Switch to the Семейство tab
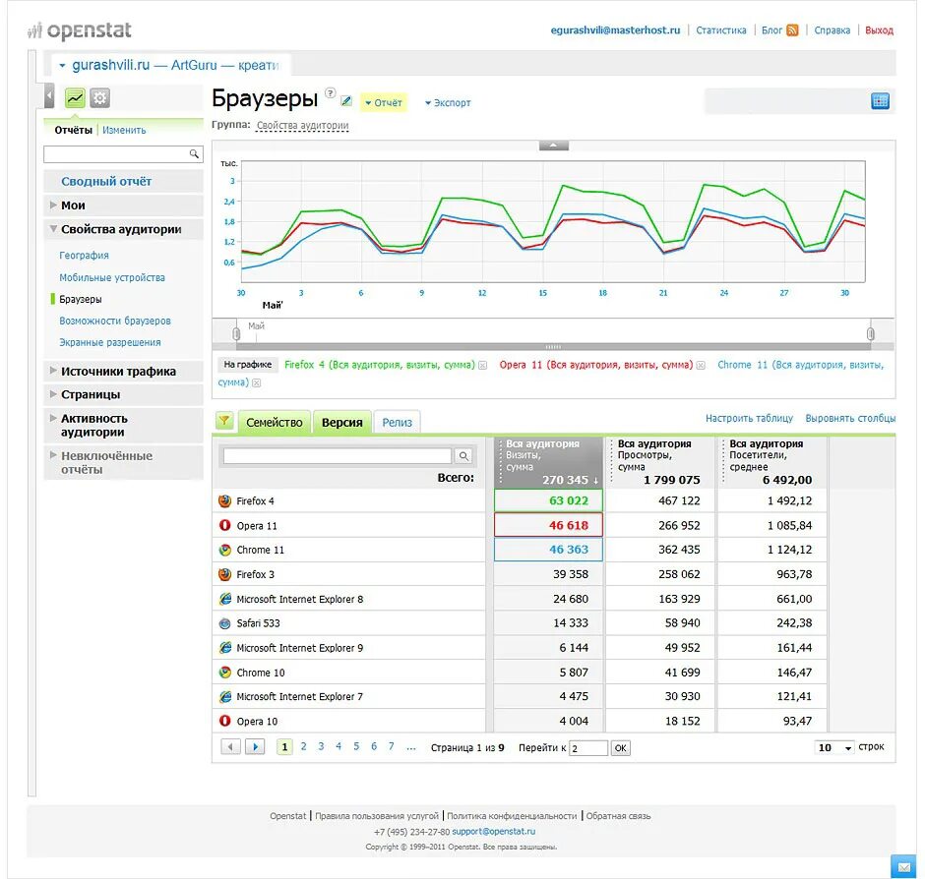The image size is (925, 879). (275, 423)
